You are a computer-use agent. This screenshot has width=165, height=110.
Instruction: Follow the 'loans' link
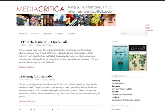148,28
